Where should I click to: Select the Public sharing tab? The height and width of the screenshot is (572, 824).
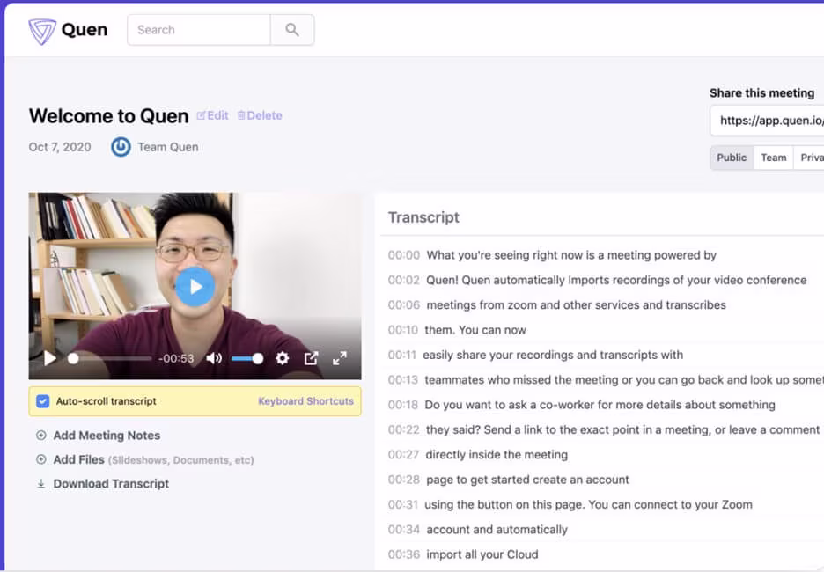732,158
